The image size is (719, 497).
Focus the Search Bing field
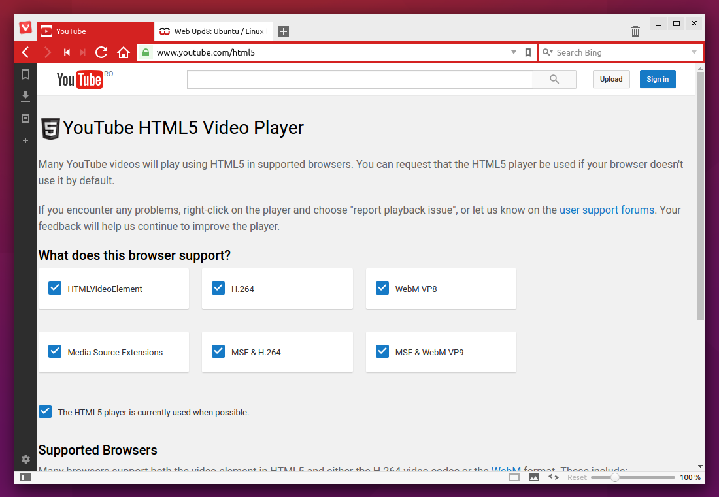[x=622, y=52]
